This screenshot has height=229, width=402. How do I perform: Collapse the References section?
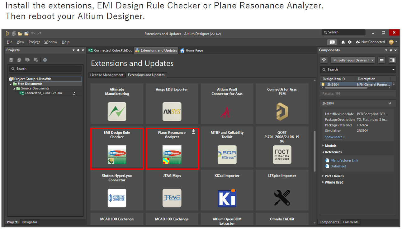coord(323,152)
